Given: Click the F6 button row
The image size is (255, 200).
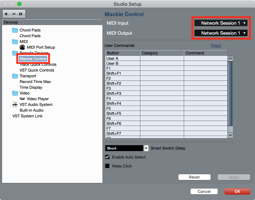Looking at the screenshot, I should (167, 118).
